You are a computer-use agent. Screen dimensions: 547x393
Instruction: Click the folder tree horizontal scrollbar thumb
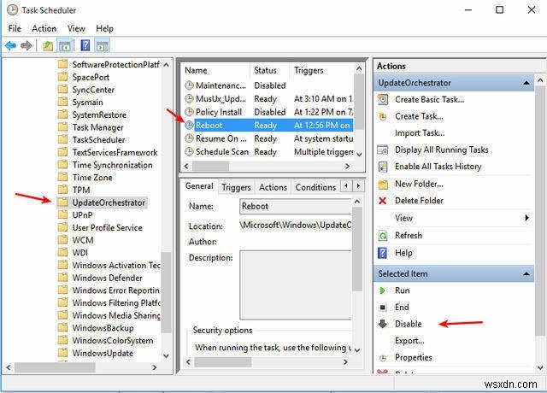pos(55,367)
